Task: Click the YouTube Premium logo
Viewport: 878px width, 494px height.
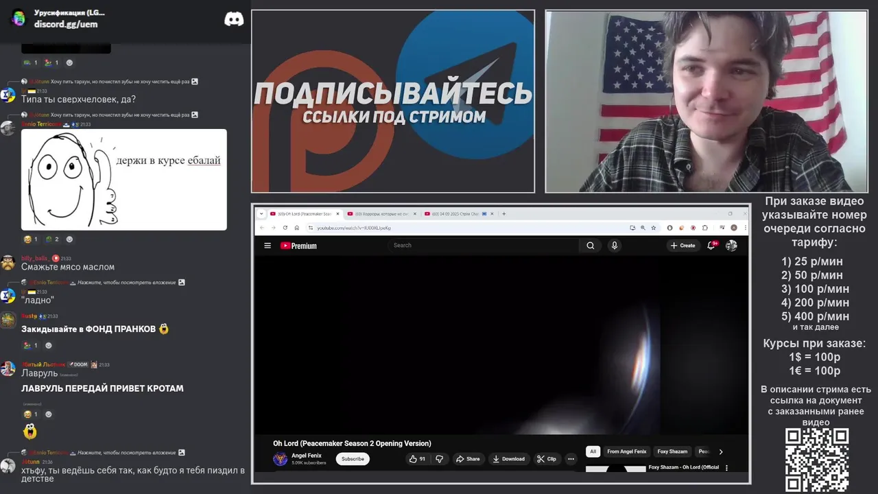Action: click(x=298, y=246)
